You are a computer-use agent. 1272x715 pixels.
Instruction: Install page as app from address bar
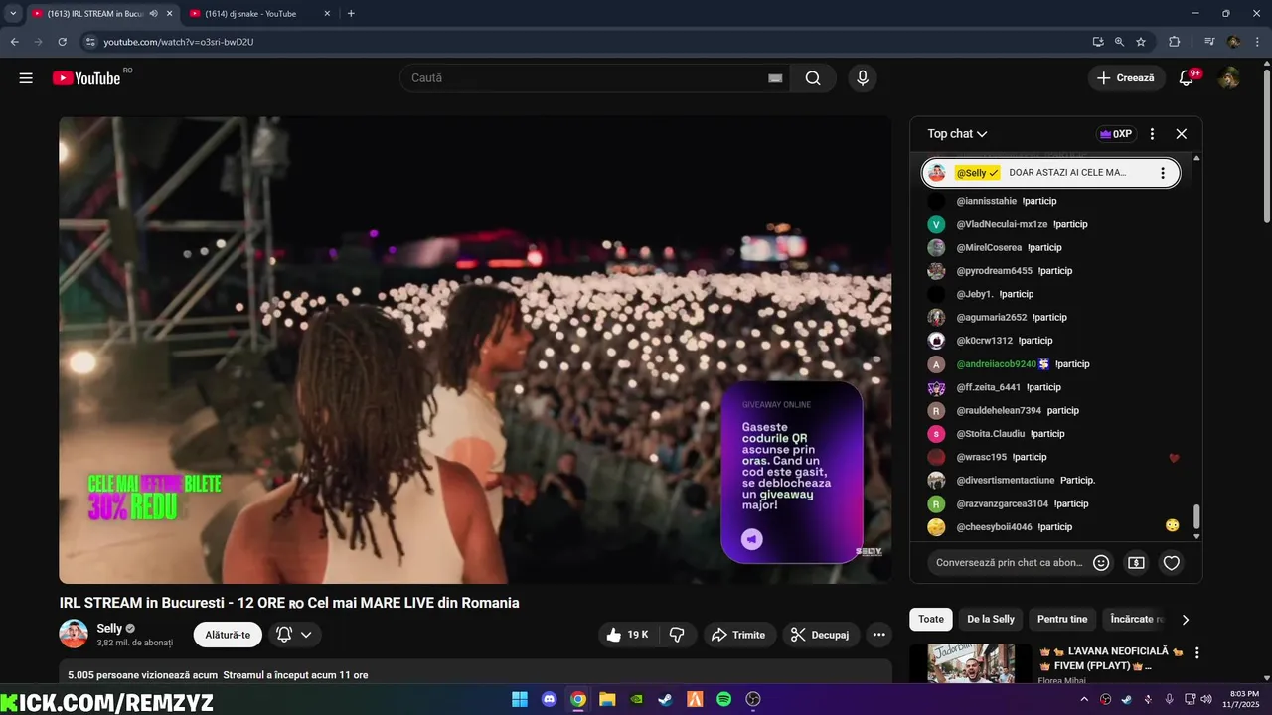[1098, 42]
